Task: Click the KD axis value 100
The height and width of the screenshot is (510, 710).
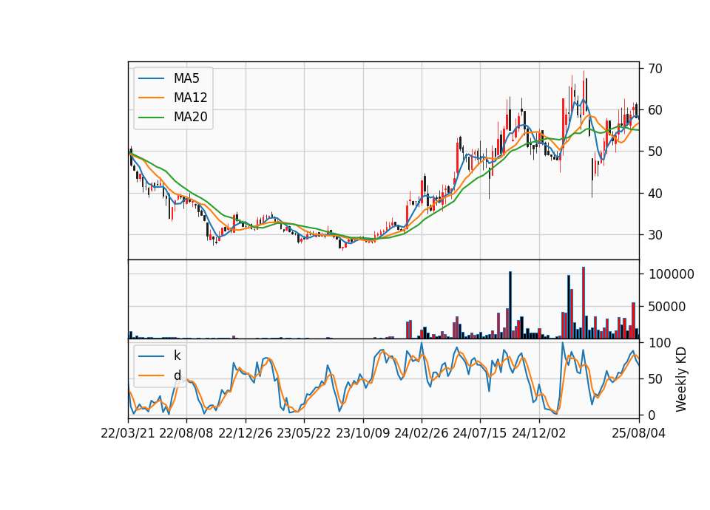Action: pyautogui.click(x=659, y=343)
